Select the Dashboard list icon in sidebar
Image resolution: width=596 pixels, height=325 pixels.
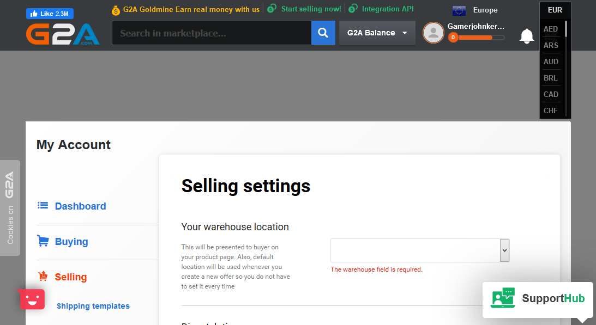click(x=43, y=205)
